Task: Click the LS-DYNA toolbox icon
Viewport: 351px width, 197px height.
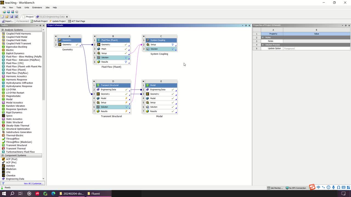Action: pos(3,89)
